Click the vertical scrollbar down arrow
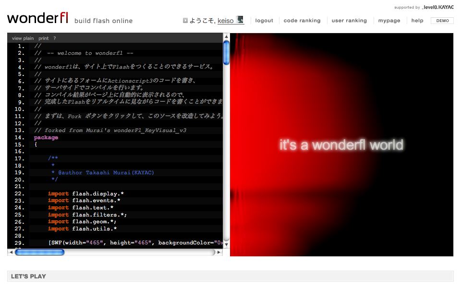 point(227,244)
